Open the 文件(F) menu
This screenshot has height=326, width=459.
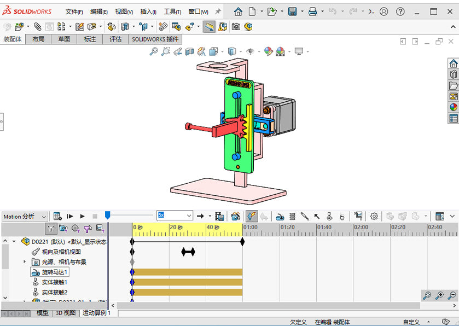pos(74,11)
